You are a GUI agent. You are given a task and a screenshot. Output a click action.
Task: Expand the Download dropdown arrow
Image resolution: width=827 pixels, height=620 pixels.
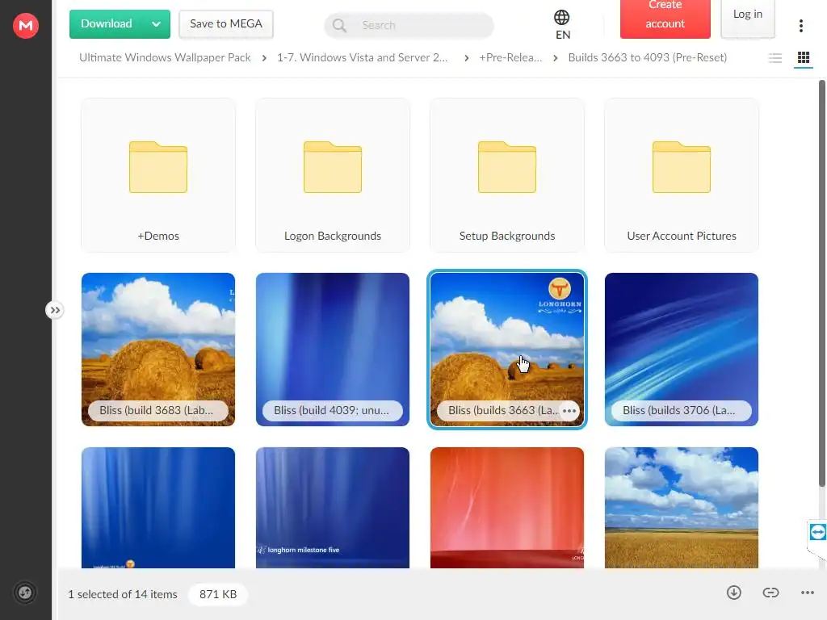[156, 23]
